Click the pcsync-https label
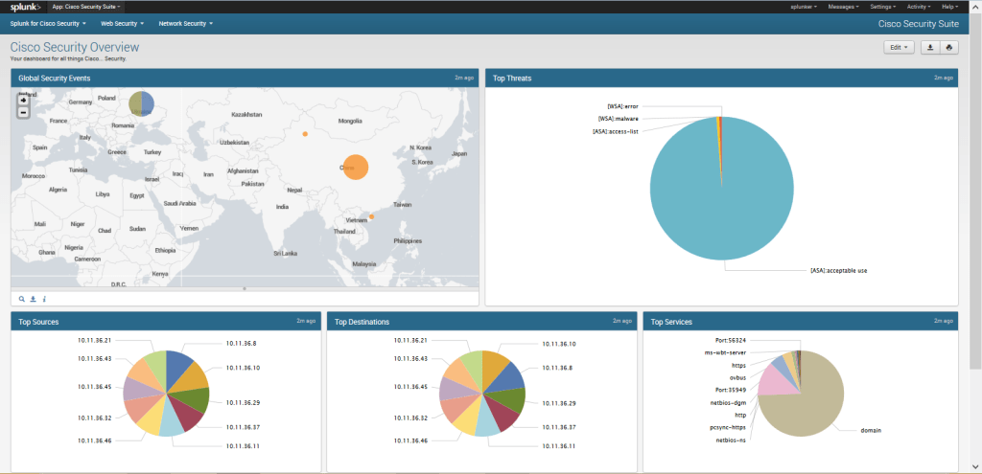Image resolution: width=982 pixels, height=474 pixels. click(x=728, y=428)
